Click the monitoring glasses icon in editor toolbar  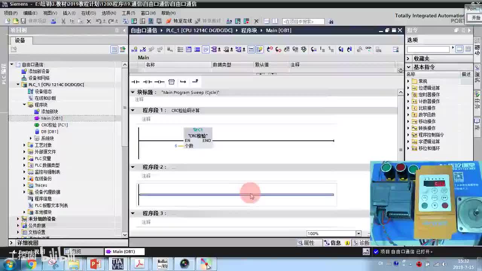click(x=368, y=49)
